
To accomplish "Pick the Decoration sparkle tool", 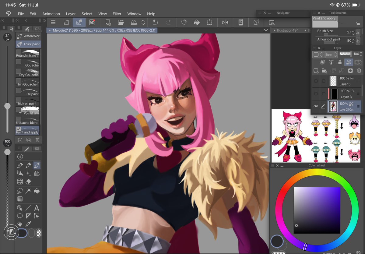I will pos(28,174).
